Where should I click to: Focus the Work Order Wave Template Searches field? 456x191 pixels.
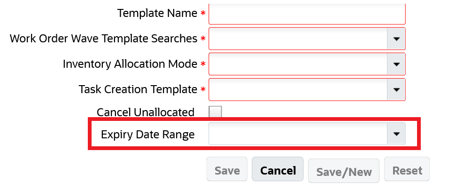tap(298, 39)
